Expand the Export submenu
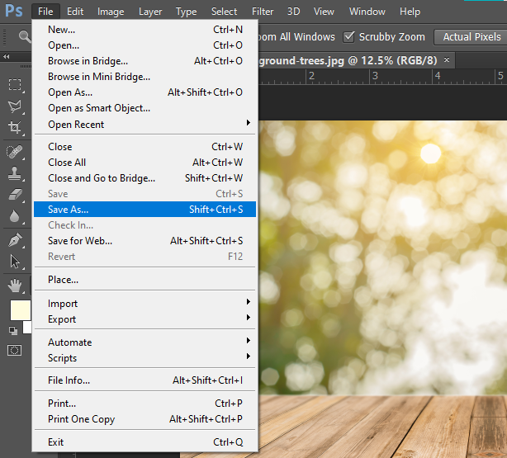The height and width of the screenshot is (458, 507). (145, 319)
